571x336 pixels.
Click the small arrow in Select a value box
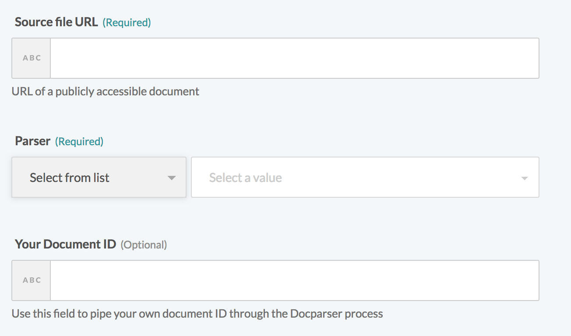click(524, 178)
